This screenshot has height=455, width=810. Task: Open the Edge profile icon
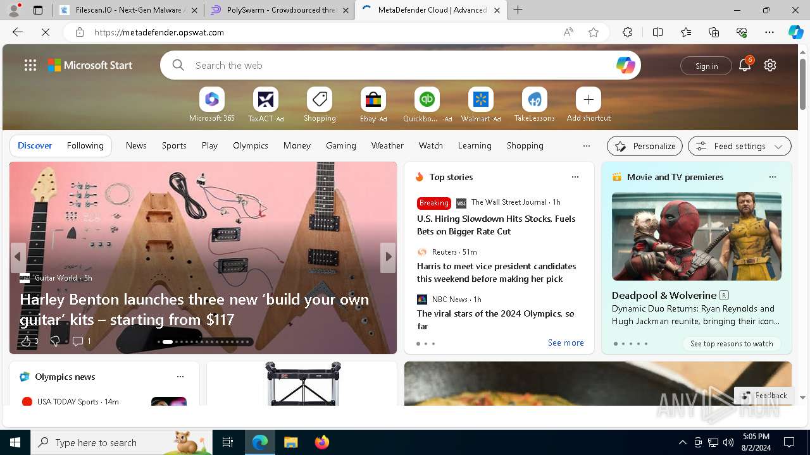point(14,10)
